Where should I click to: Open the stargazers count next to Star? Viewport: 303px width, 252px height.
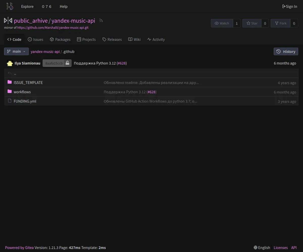pyautogui.click(x=265, y=23)
